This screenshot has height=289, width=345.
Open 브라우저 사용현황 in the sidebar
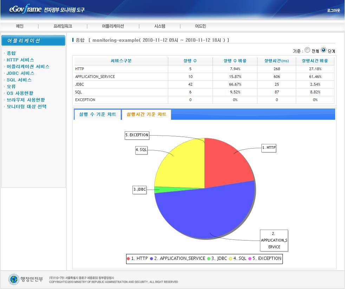click(x=26, y=100)
